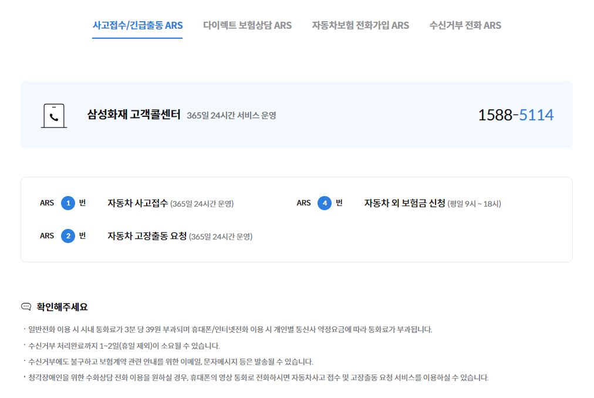Select the 사고접수/긴급출동 ARS tab
This screenshot has height=398, width=594.
point(137,25)
